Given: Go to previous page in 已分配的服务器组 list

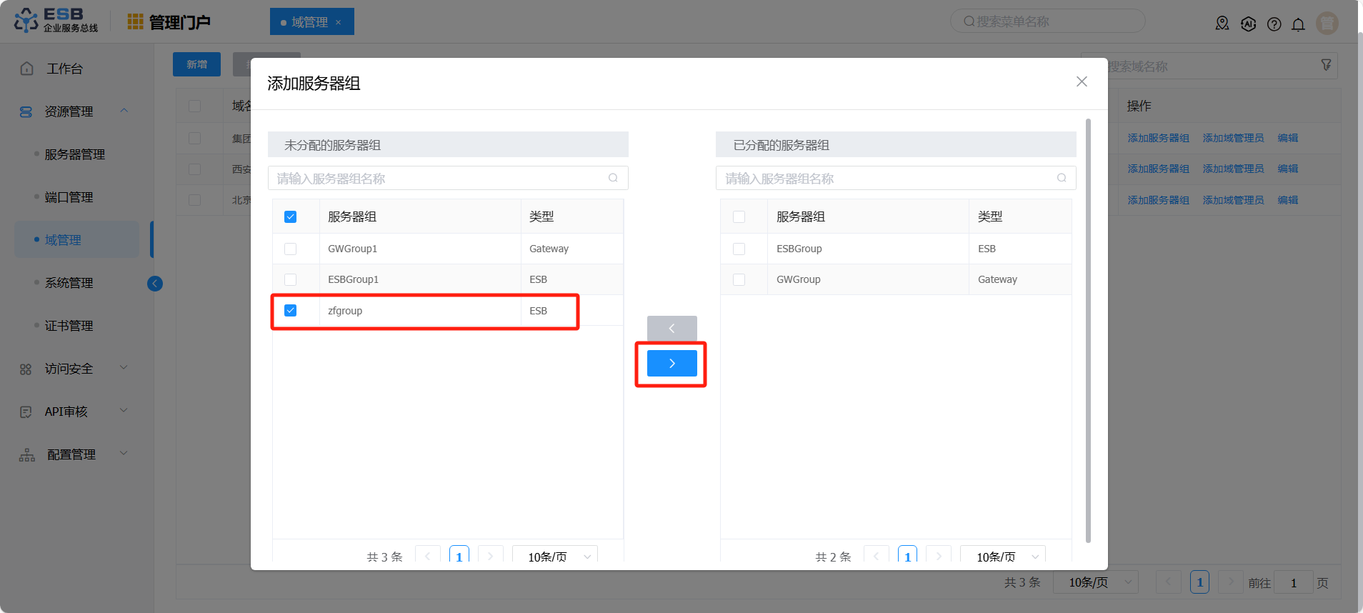Looking at the screenshot, I should (x=877, y=556).
